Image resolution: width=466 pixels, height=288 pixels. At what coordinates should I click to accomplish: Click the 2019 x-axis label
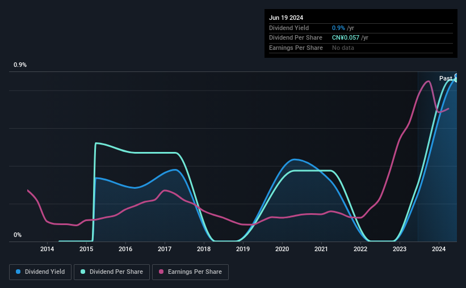pos(243,249)
